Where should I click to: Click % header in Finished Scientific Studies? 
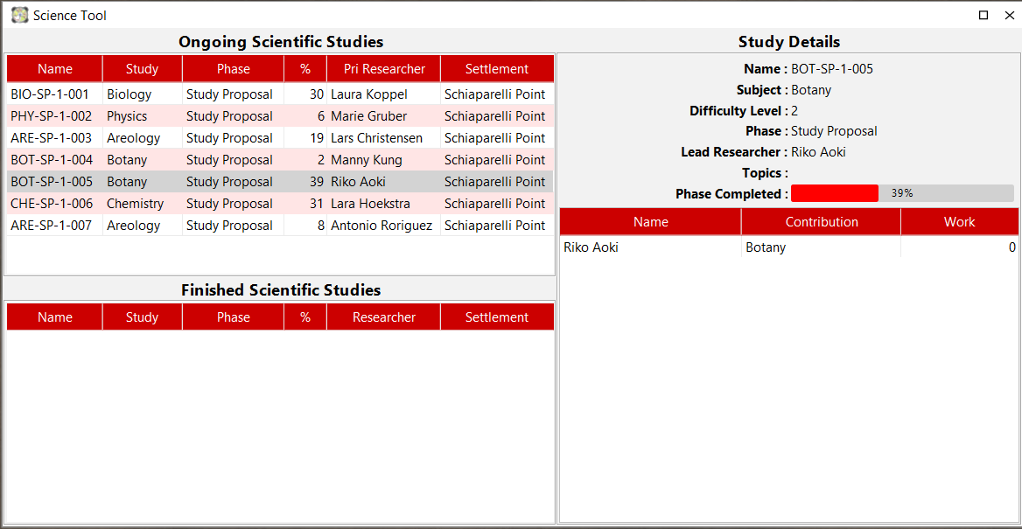pos(305,317)
